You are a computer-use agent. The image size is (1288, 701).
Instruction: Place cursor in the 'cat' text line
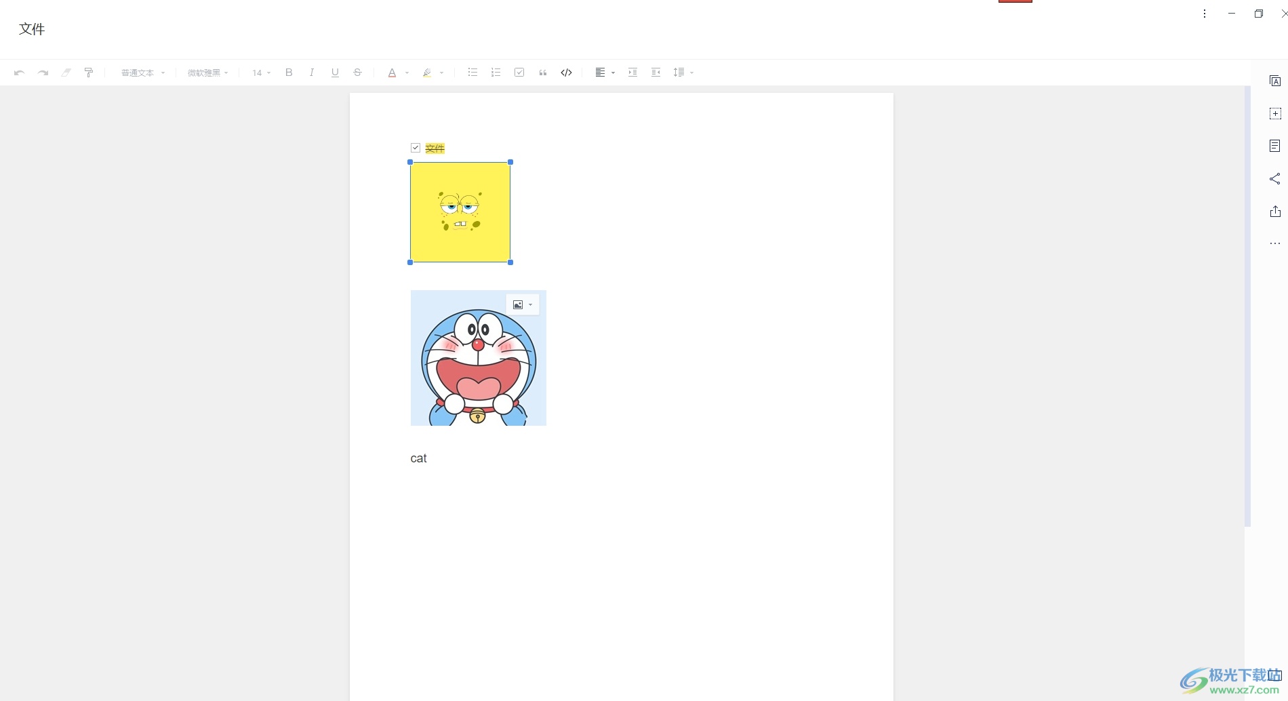pyautogui.click(x=419, y=458)
